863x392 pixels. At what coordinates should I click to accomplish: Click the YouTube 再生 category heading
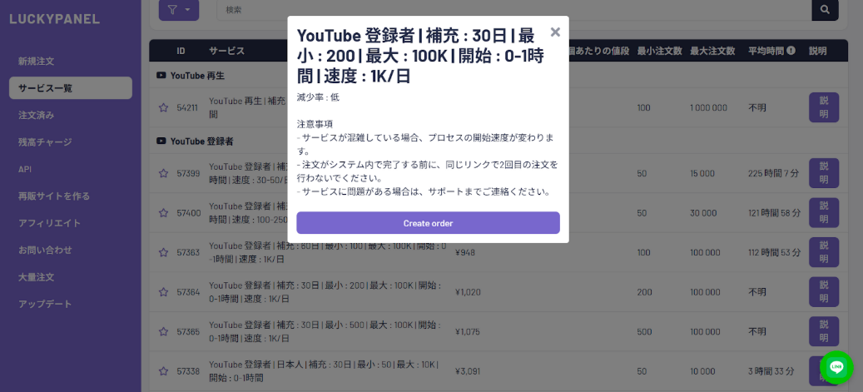click(x=197, y=76)
